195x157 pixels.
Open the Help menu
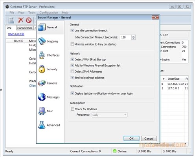65,13
